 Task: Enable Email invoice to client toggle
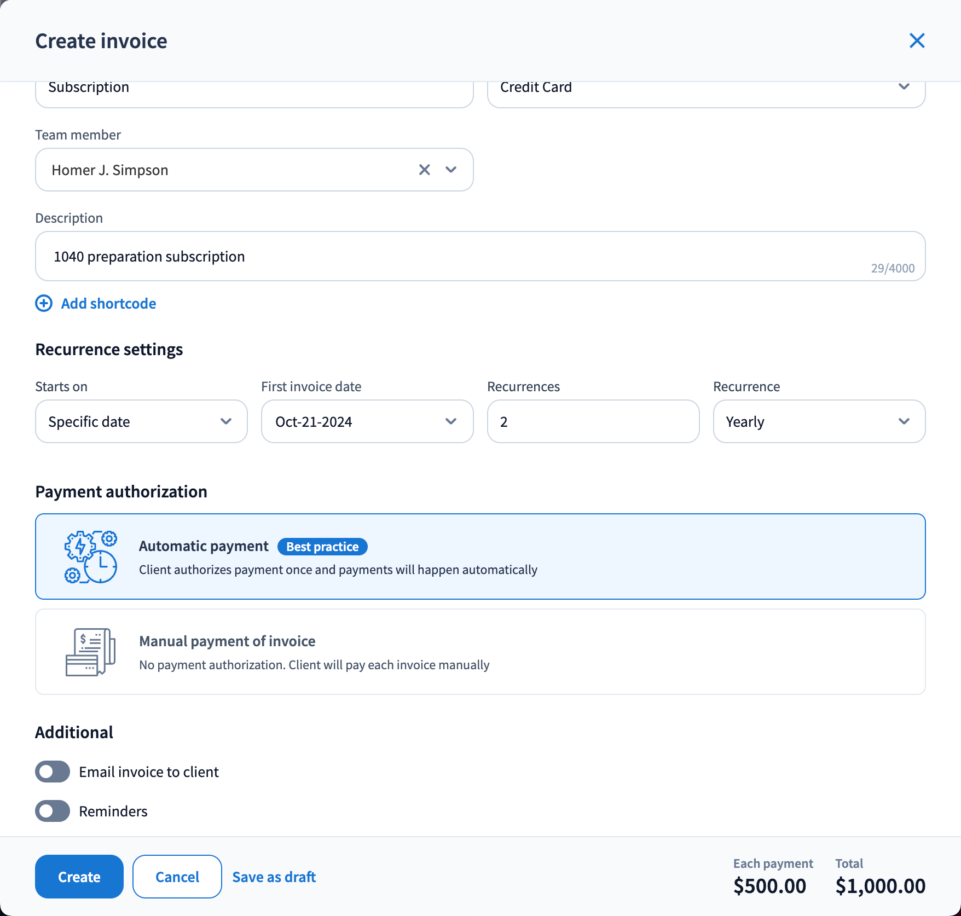tap(53, 772)
